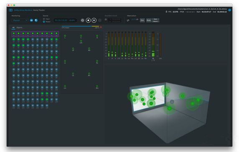Click the C speaker in layout view
This screenshot has width=239, height=152.
81,36
